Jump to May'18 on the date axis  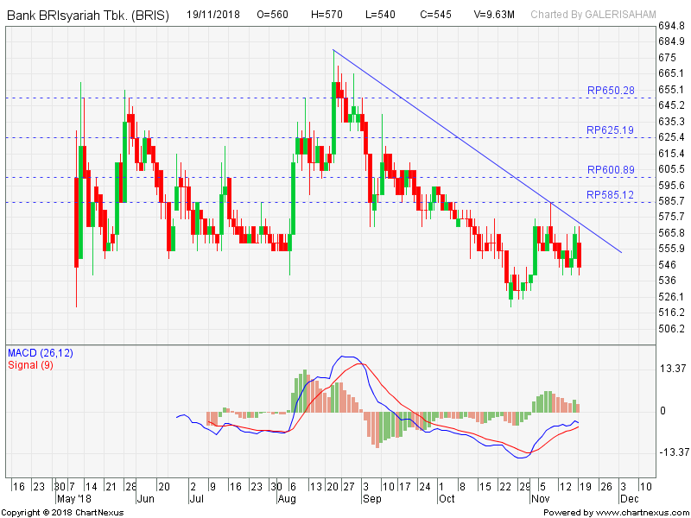pos(72,499)
